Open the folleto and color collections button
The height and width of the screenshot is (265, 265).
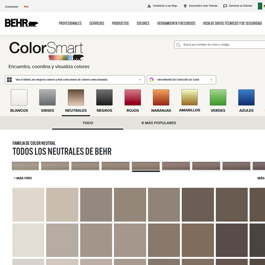(75, 80)
